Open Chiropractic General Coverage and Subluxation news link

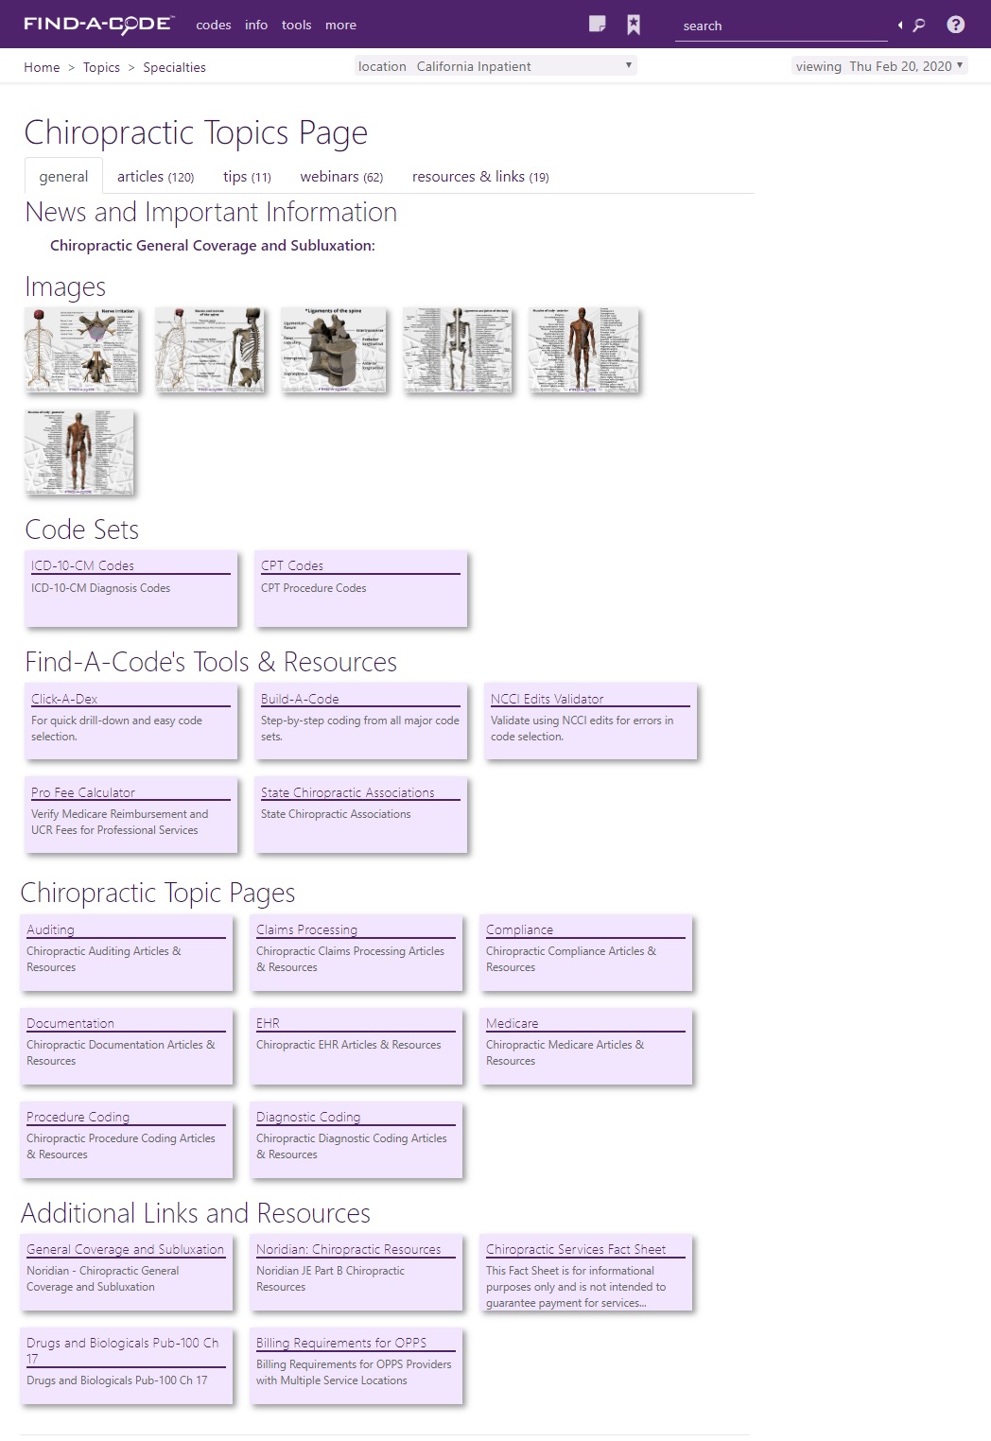213,246
